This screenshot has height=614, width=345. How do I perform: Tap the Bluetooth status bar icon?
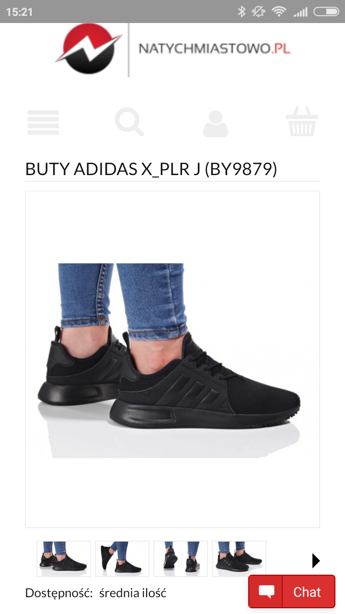[x=241, y=12]
